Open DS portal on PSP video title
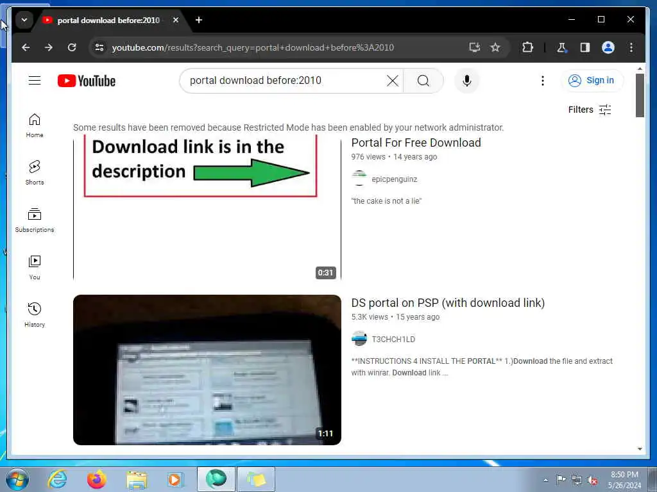The image size is (657, 492). 448,303
